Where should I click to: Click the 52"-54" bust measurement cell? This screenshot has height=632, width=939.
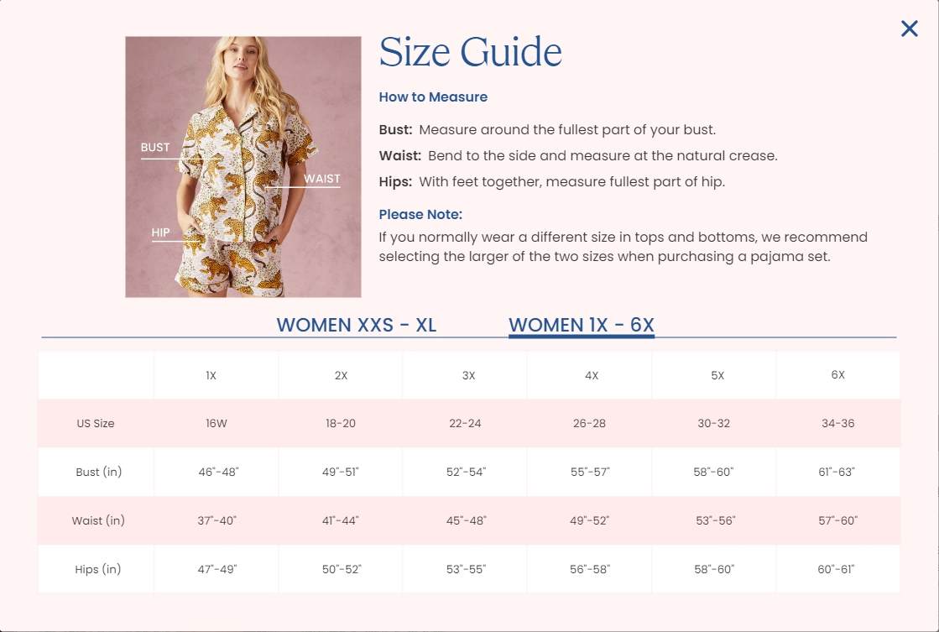466,472
